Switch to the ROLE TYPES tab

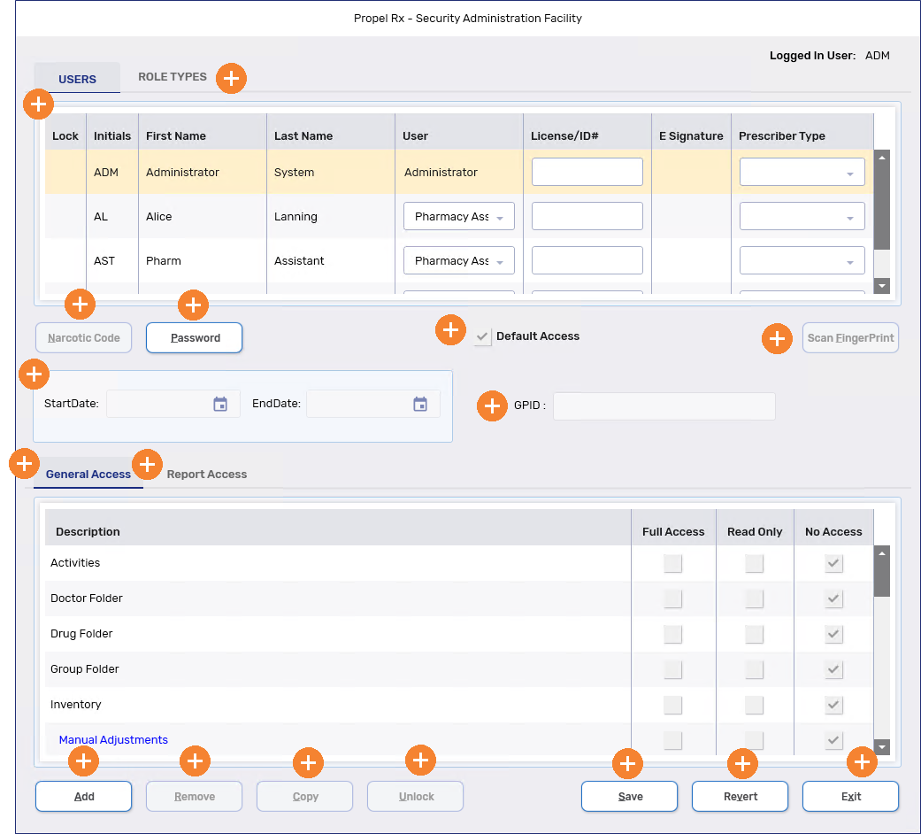point(173,77)
